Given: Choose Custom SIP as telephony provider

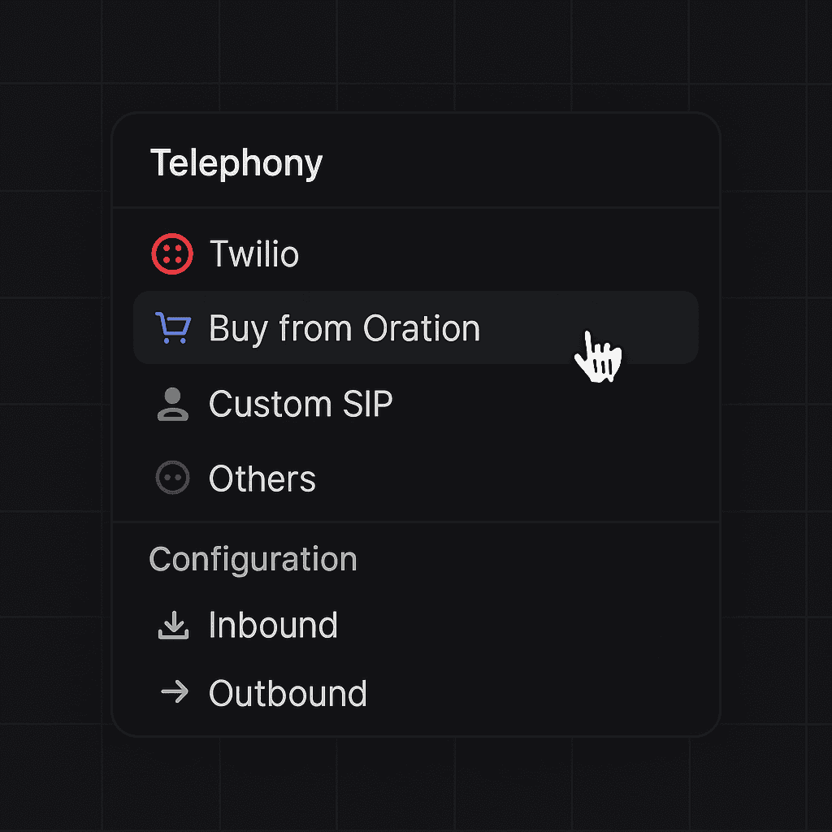Looking at the screenshot, I should coord(300,403).
